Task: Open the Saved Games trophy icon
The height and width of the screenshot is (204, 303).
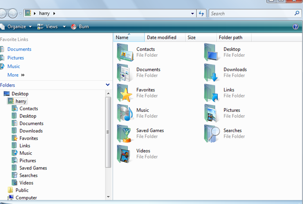Action: [125, 133]
